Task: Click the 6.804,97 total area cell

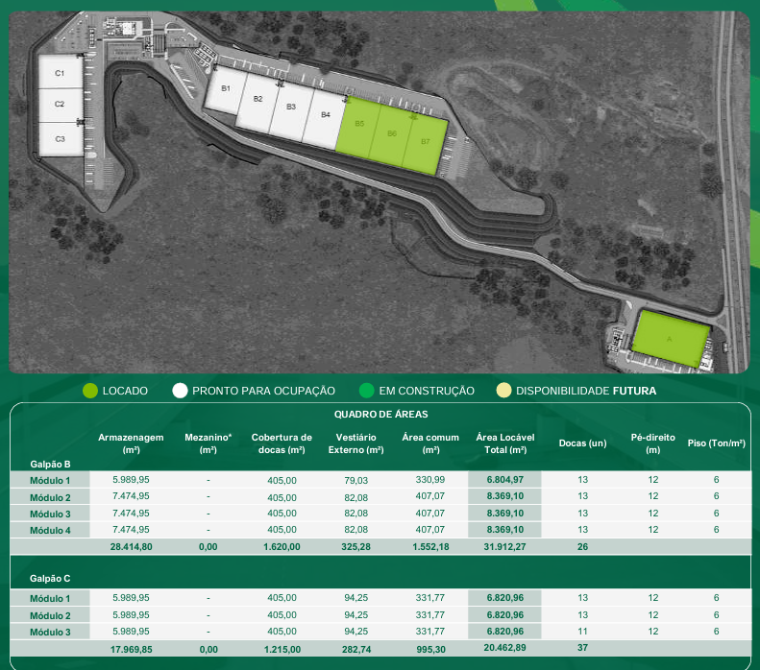Action: [504, 480]
